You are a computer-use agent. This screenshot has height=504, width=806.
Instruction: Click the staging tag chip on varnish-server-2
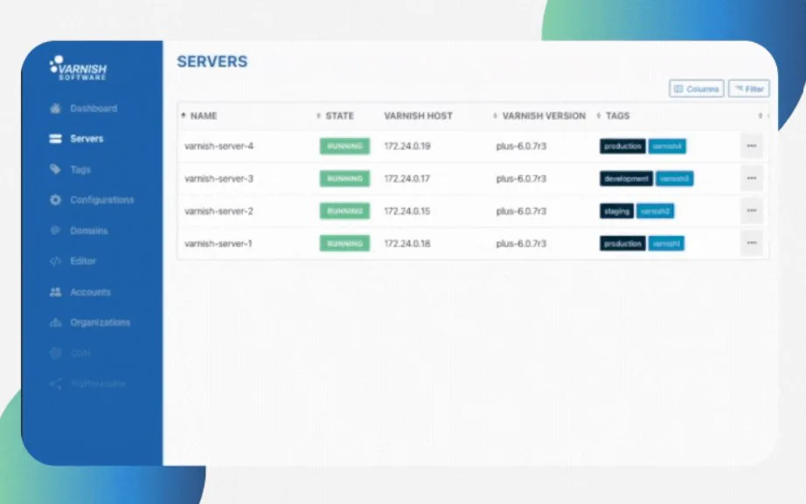[x=615, y=211]
